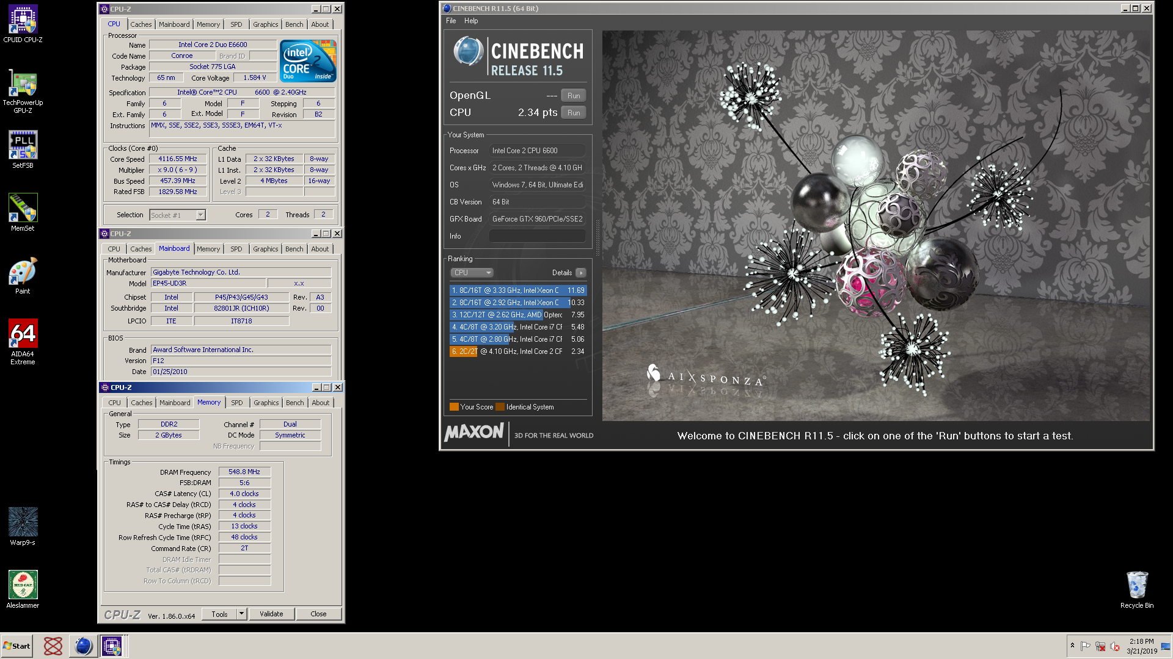1173x659 pixels.
Task: Select ranking entry 12C/12T AMD Opteron
Action: coord(518,315)
